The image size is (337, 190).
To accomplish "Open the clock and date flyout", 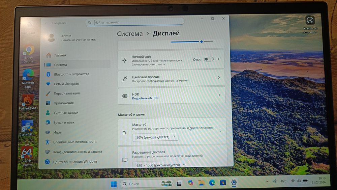I will click(x=319, y=180).
